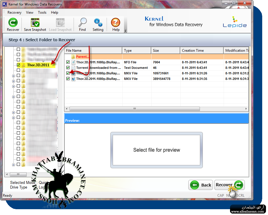Click the size value 3891544778
This screenshot has height=215, width=268.
(x=161, y=79)
